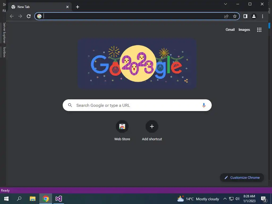
Task: Click Customize Chrome button
Action: coord(242,177)
